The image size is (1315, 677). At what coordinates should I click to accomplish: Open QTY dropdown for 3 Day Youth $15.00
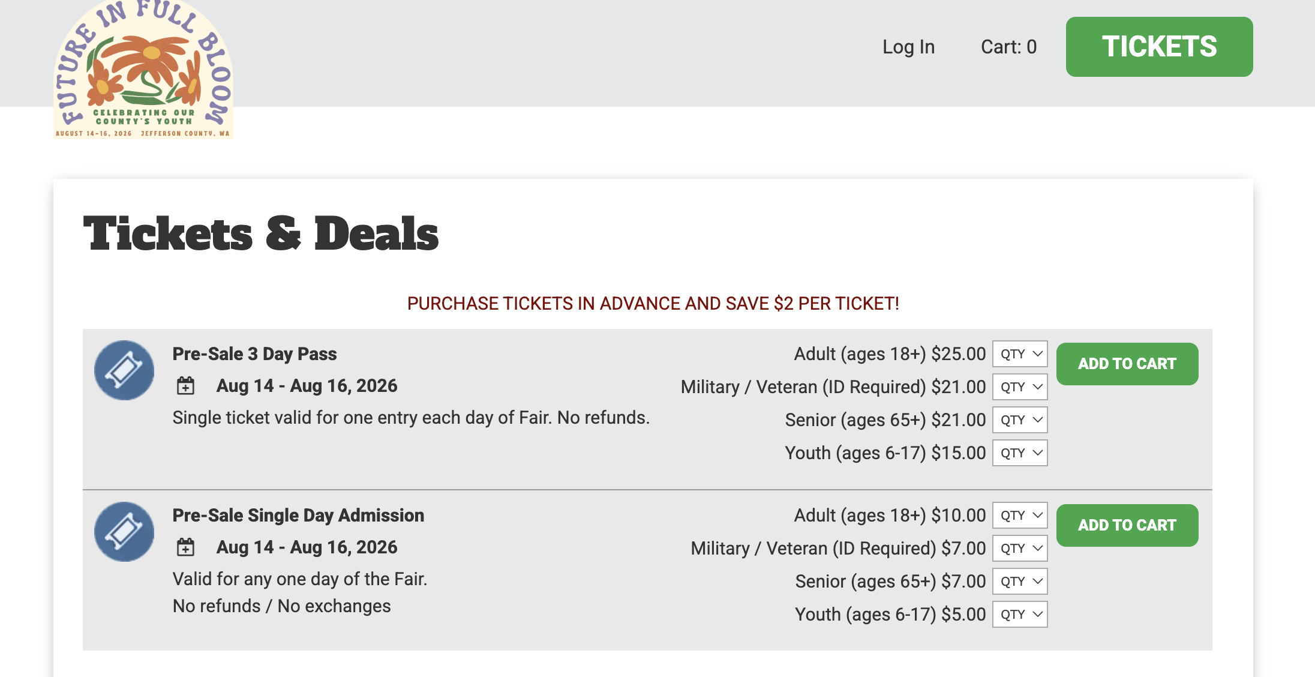tap(1020, 453)
